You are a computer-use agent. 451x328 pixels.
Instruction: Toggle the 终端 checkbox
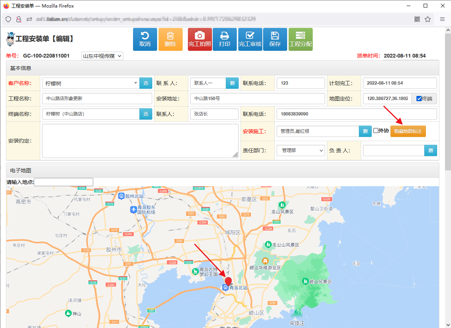[x=419, y=99]
